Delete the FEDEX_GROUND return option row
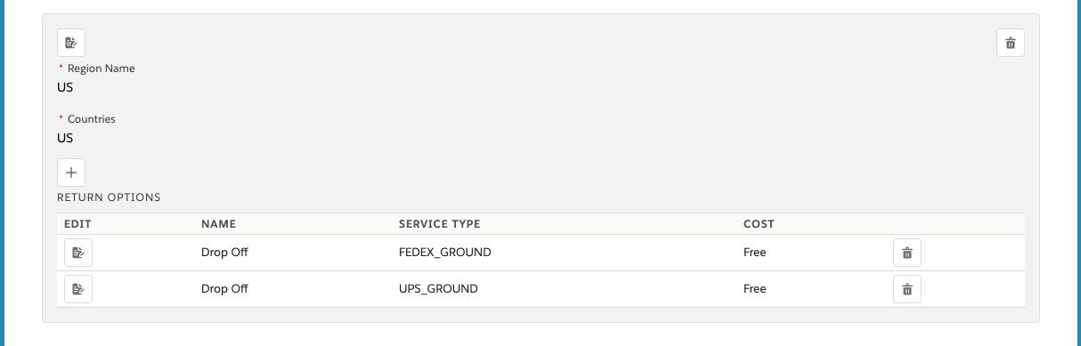The height and width of the screenshot is (346, 1081). pos(907,253)
